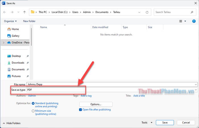Go up one folder level
Image resolution: width=199 pixels, height=128 pixels.
[24, 12]
